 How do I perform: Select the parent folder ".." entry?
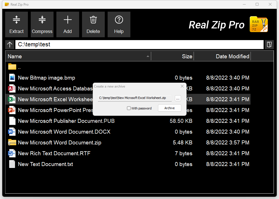coord(19,67)
